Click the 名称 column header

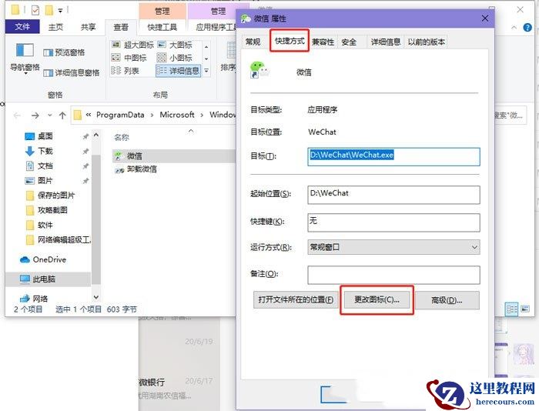click(x=122, y=138)
